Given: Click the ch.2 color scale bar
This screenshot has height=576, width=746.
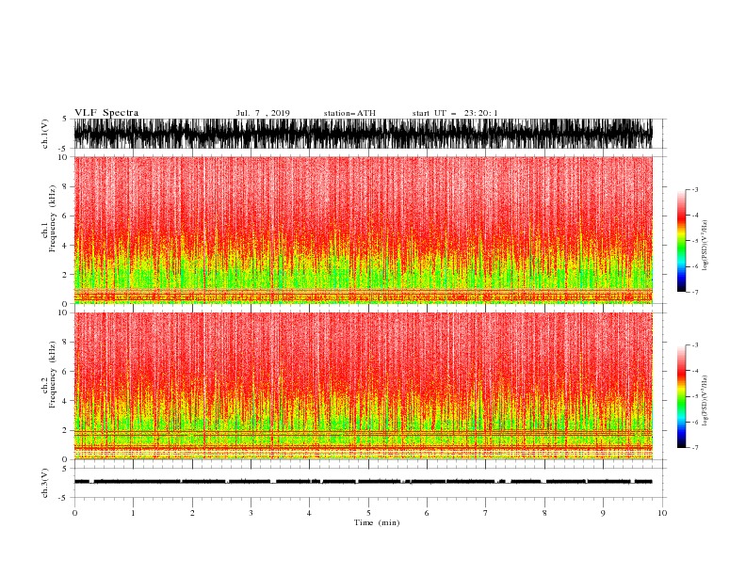Looking at the screenshot, I should (x=681, y=396).
